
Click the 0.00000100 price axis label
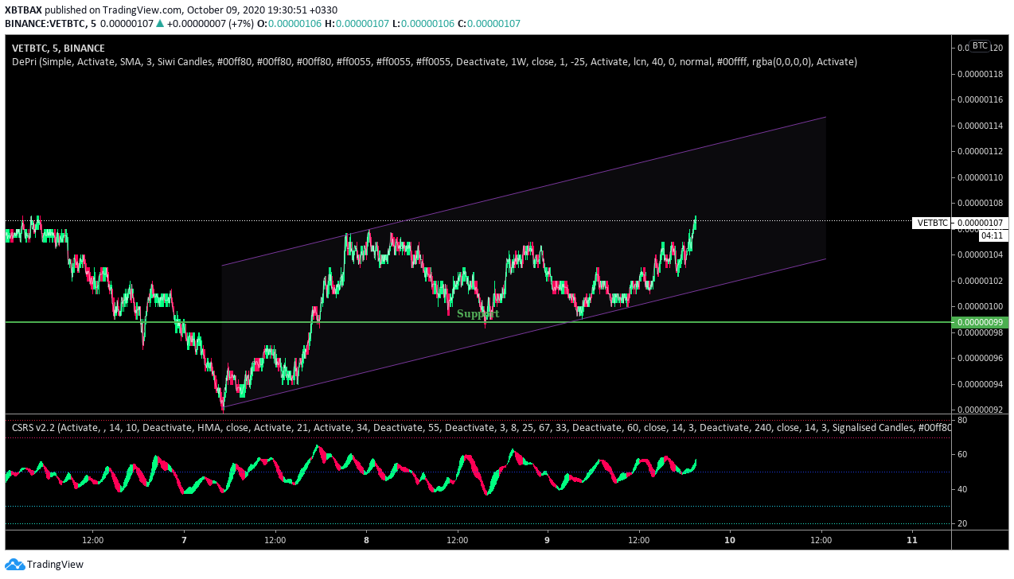pyautogui.click(x=981, y=307)
